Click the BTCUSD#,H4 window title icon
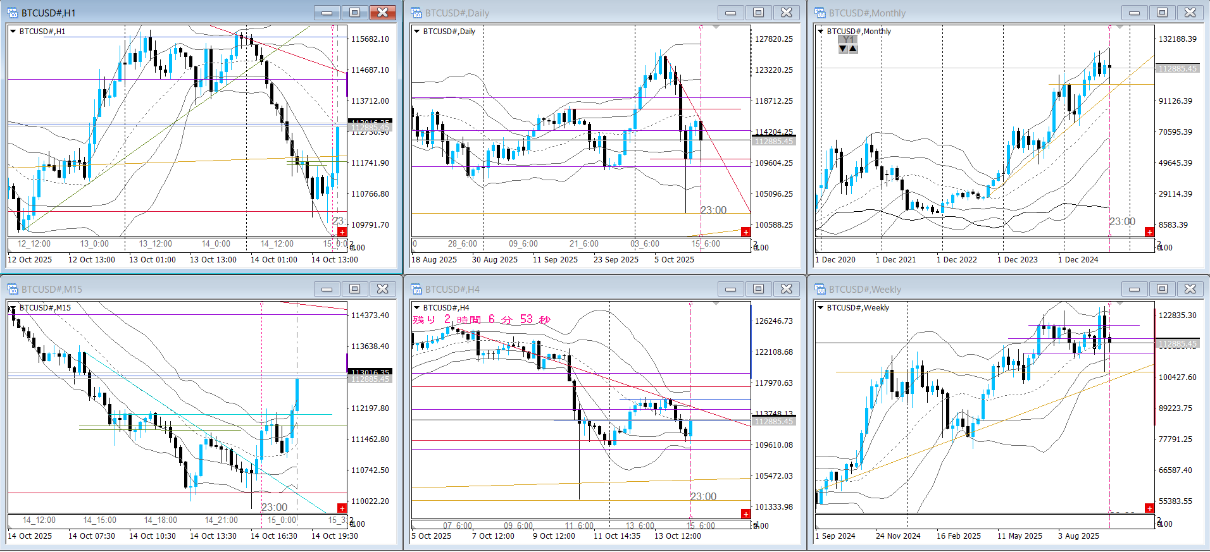 [416, 289]
